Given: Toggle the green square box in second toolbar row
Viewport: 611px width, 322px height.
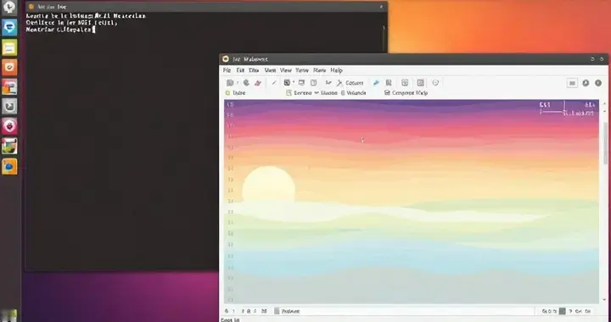Looking at the screenshot, I should tap(228, 93).
